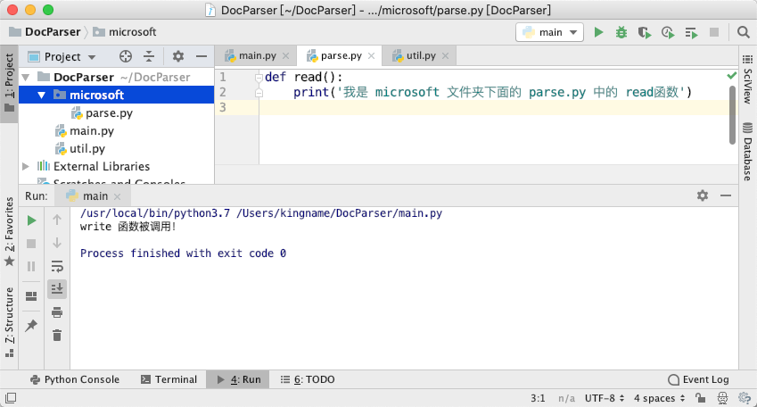Click the grayed-out stop square in Run panel sidebar
The image size is (757, 407).
[31, 244]
